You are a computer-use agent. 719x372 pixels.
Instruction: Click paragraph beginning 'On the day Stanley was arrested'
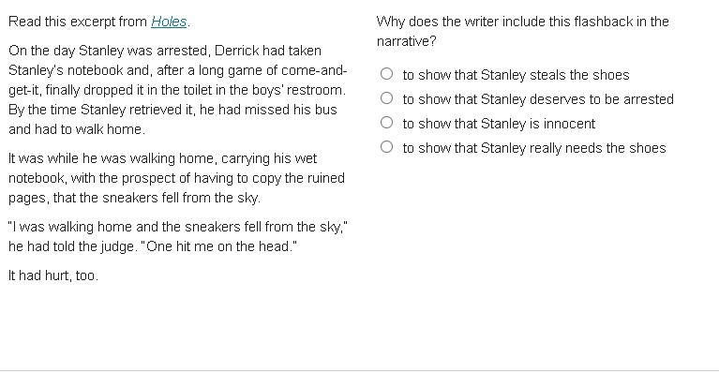(x=178, y=90)
